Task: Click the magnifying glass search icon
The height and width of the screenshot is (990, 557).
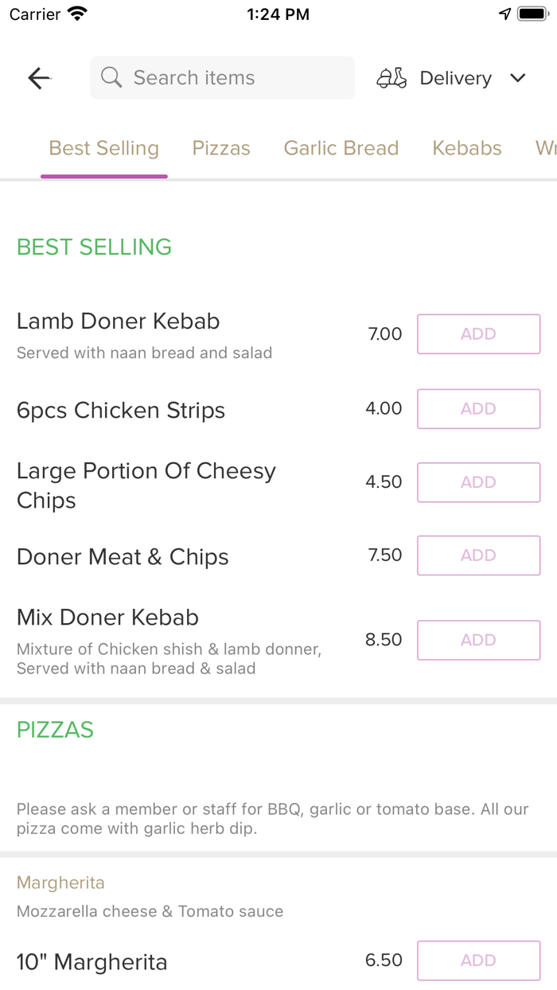Action: [111, 77]
